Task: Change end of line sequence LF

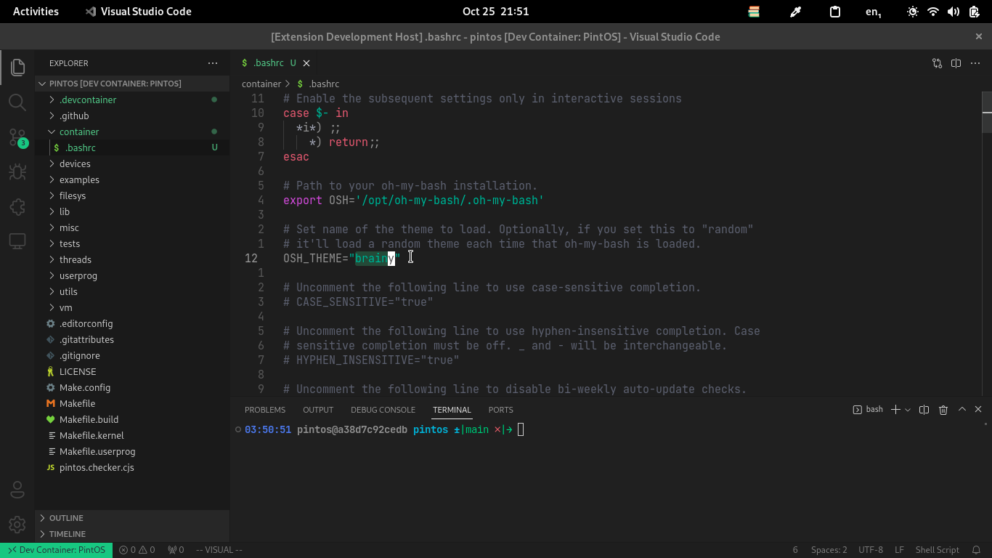Action: point(899,550)
